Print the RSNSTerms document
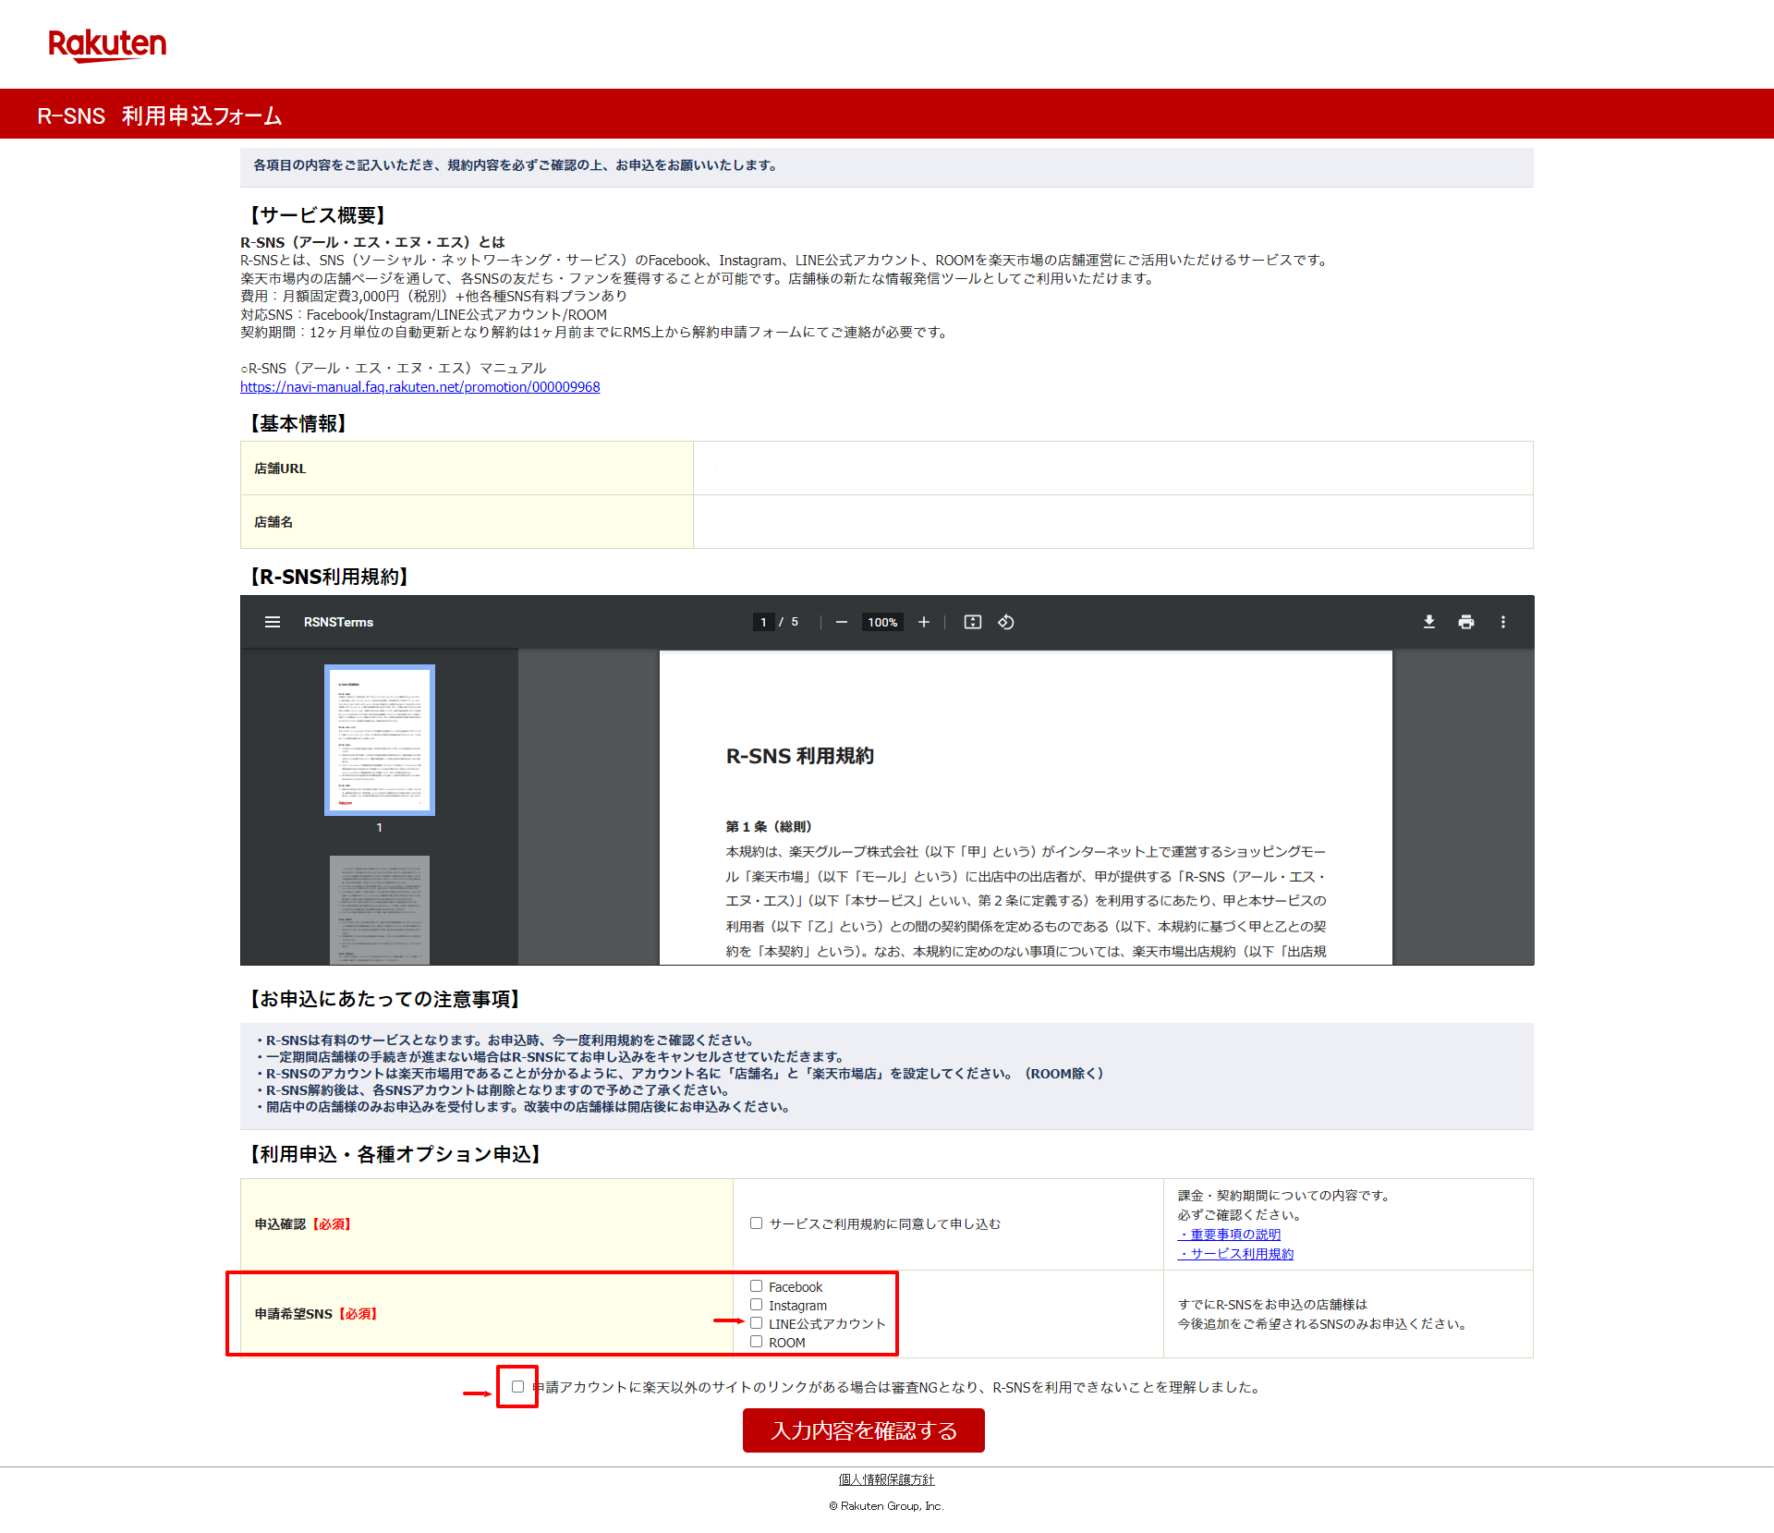The image size is (1774, 1533). pyautogui.click(x=1466, y=622)
